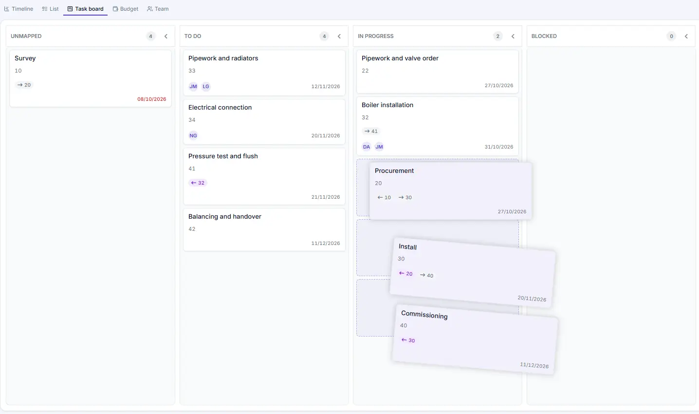Click LG avatar on Pipework and radiators
Screen dimensions: 699x414
pos(206,86)
